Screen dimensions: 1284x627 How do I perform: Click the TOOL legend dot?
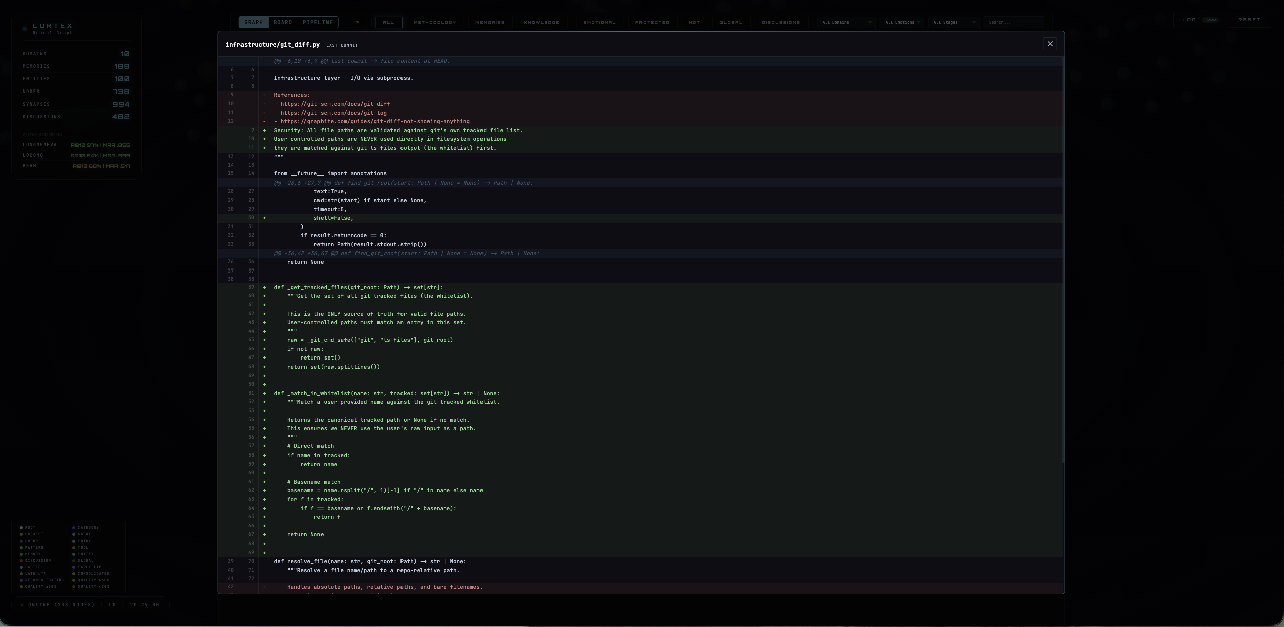coord(74,548)
